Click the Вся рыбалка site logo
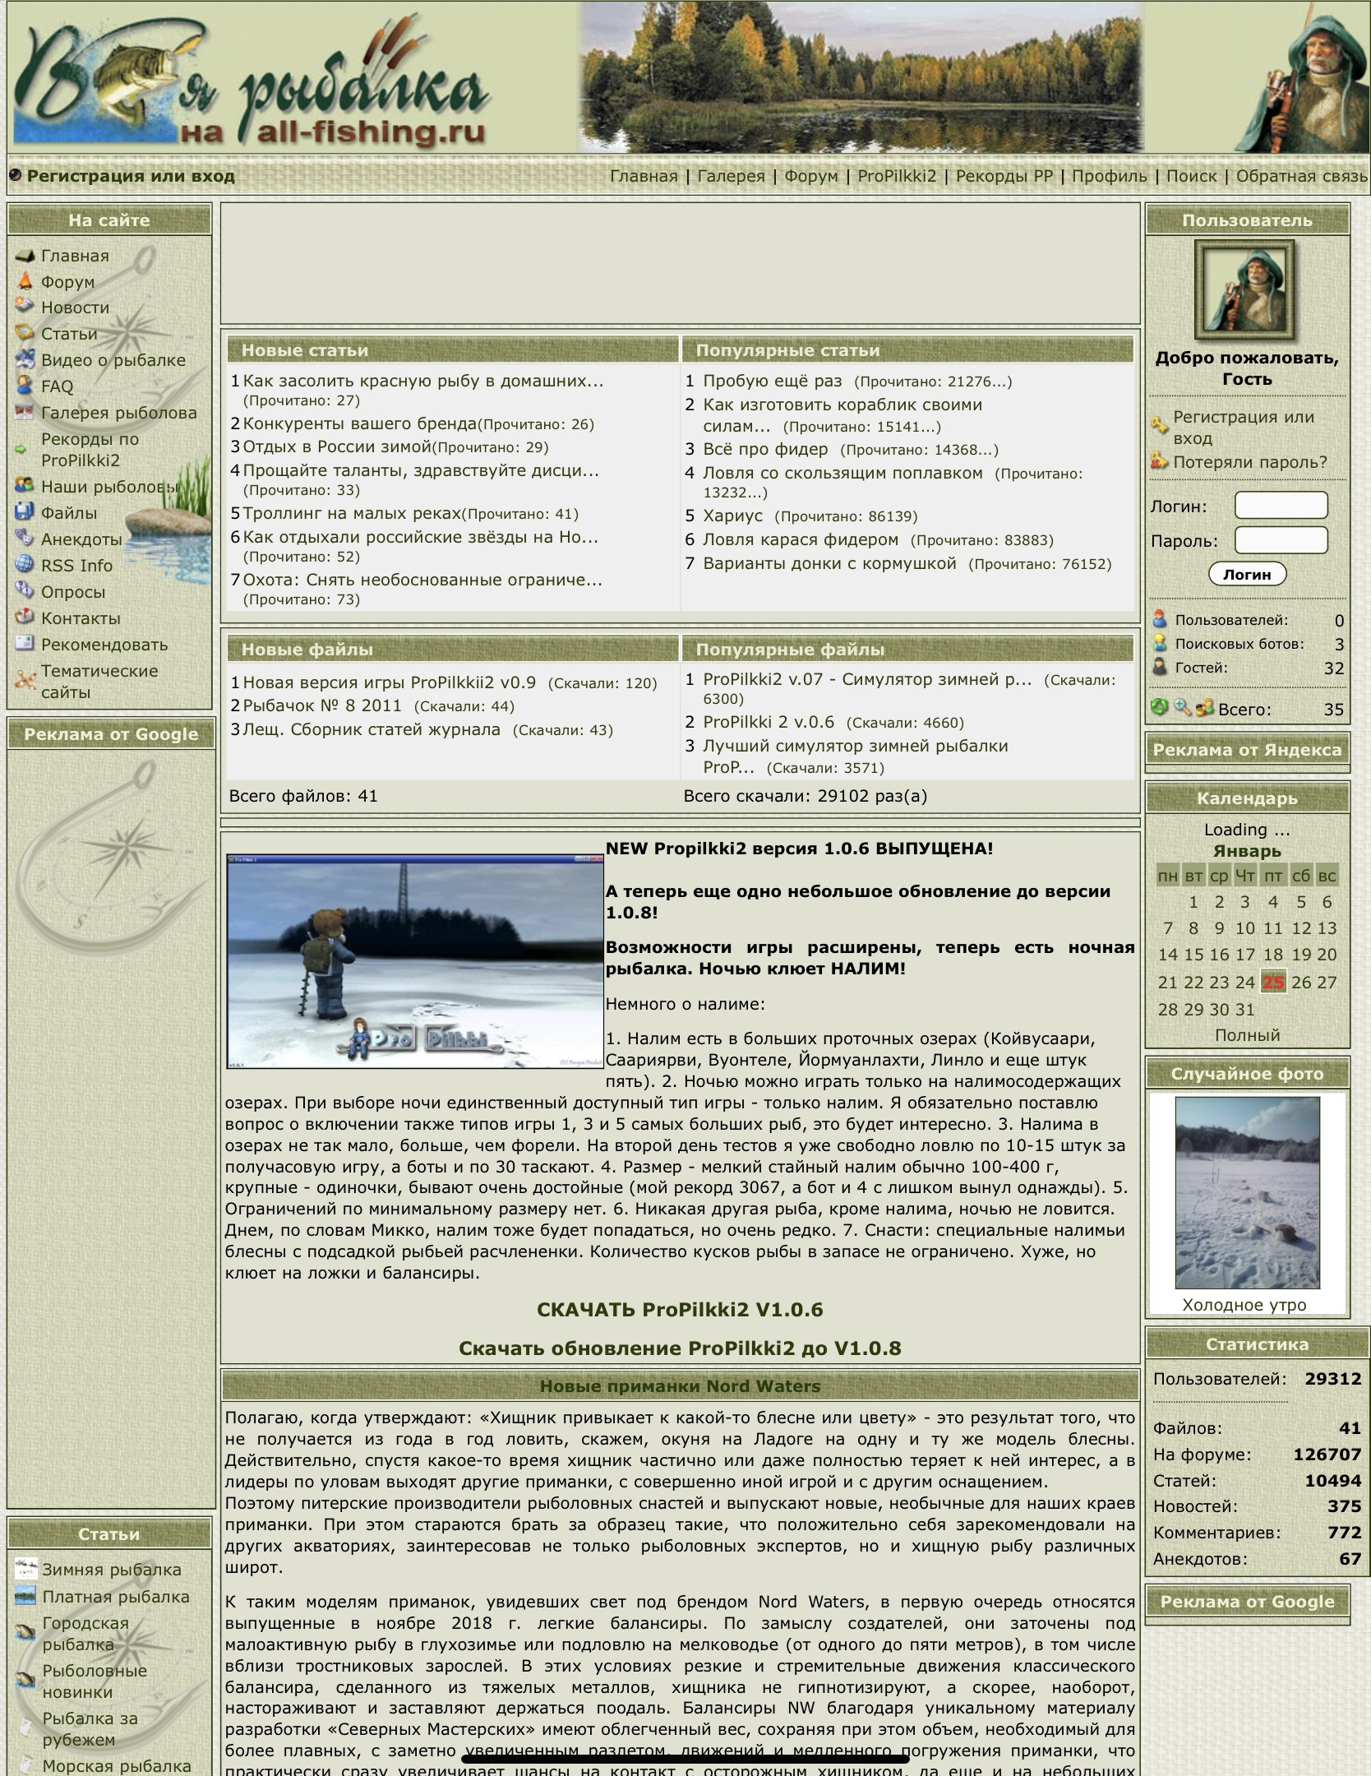The height and width of the screenshot is (1776, 1371). [251, 82]
